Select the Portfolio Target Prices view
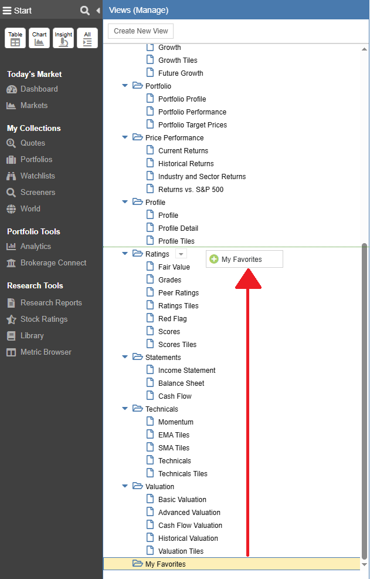The height and width of the screenshot is (579, 370). [x=192, y=125]
